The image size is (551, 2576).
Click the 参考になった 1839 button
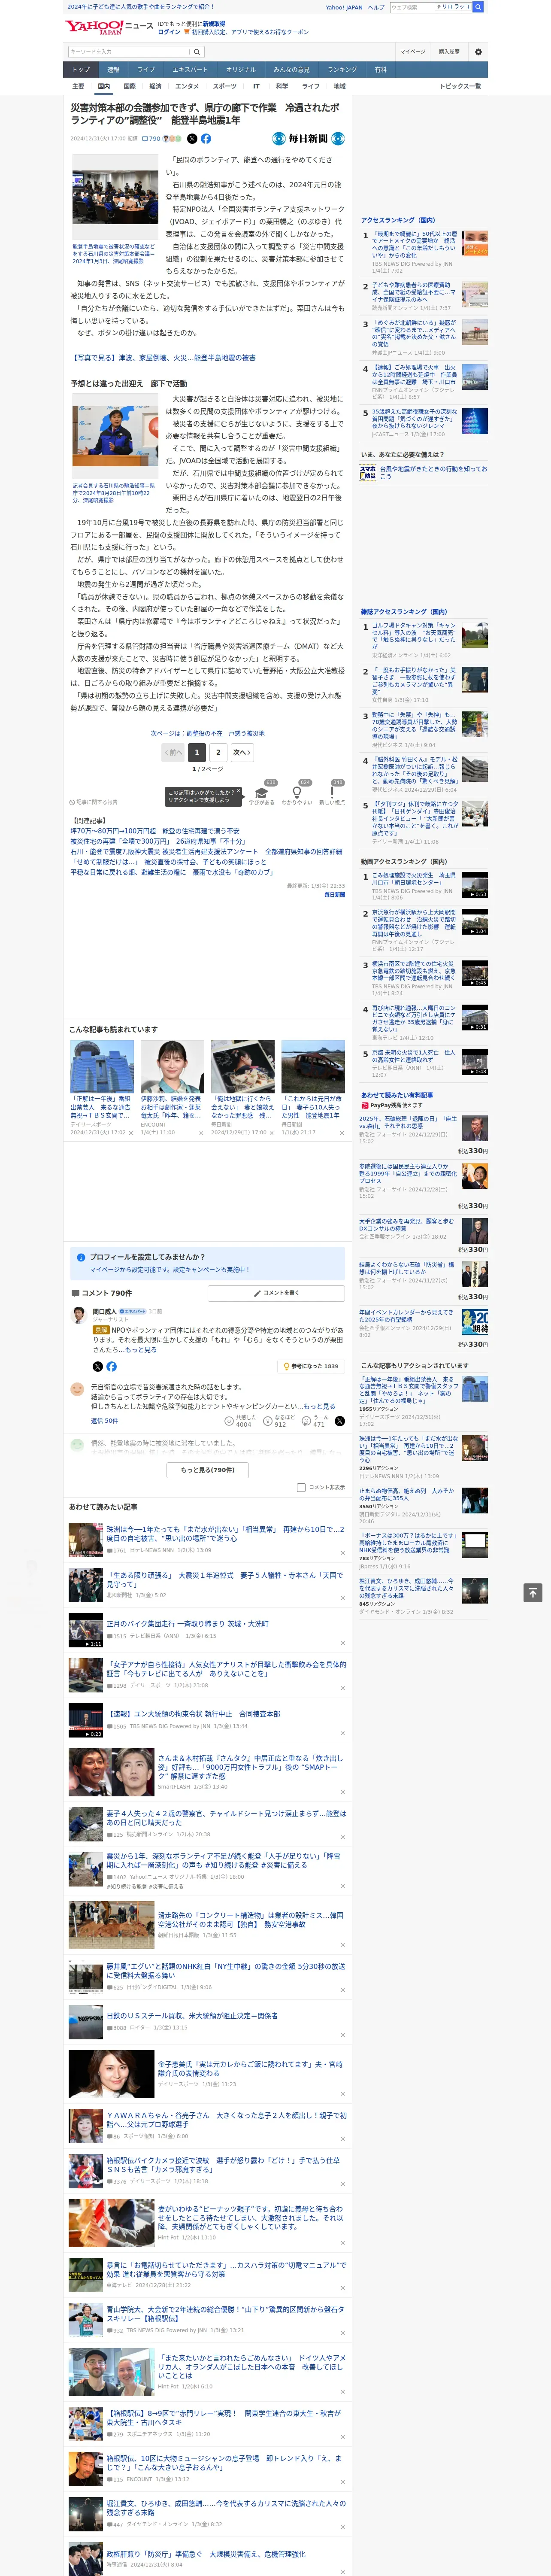312,1366
